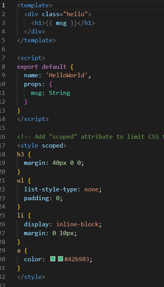Click the closing </div> tag
The height and width of the screenshot is (287, 164).
click(35, 32)
